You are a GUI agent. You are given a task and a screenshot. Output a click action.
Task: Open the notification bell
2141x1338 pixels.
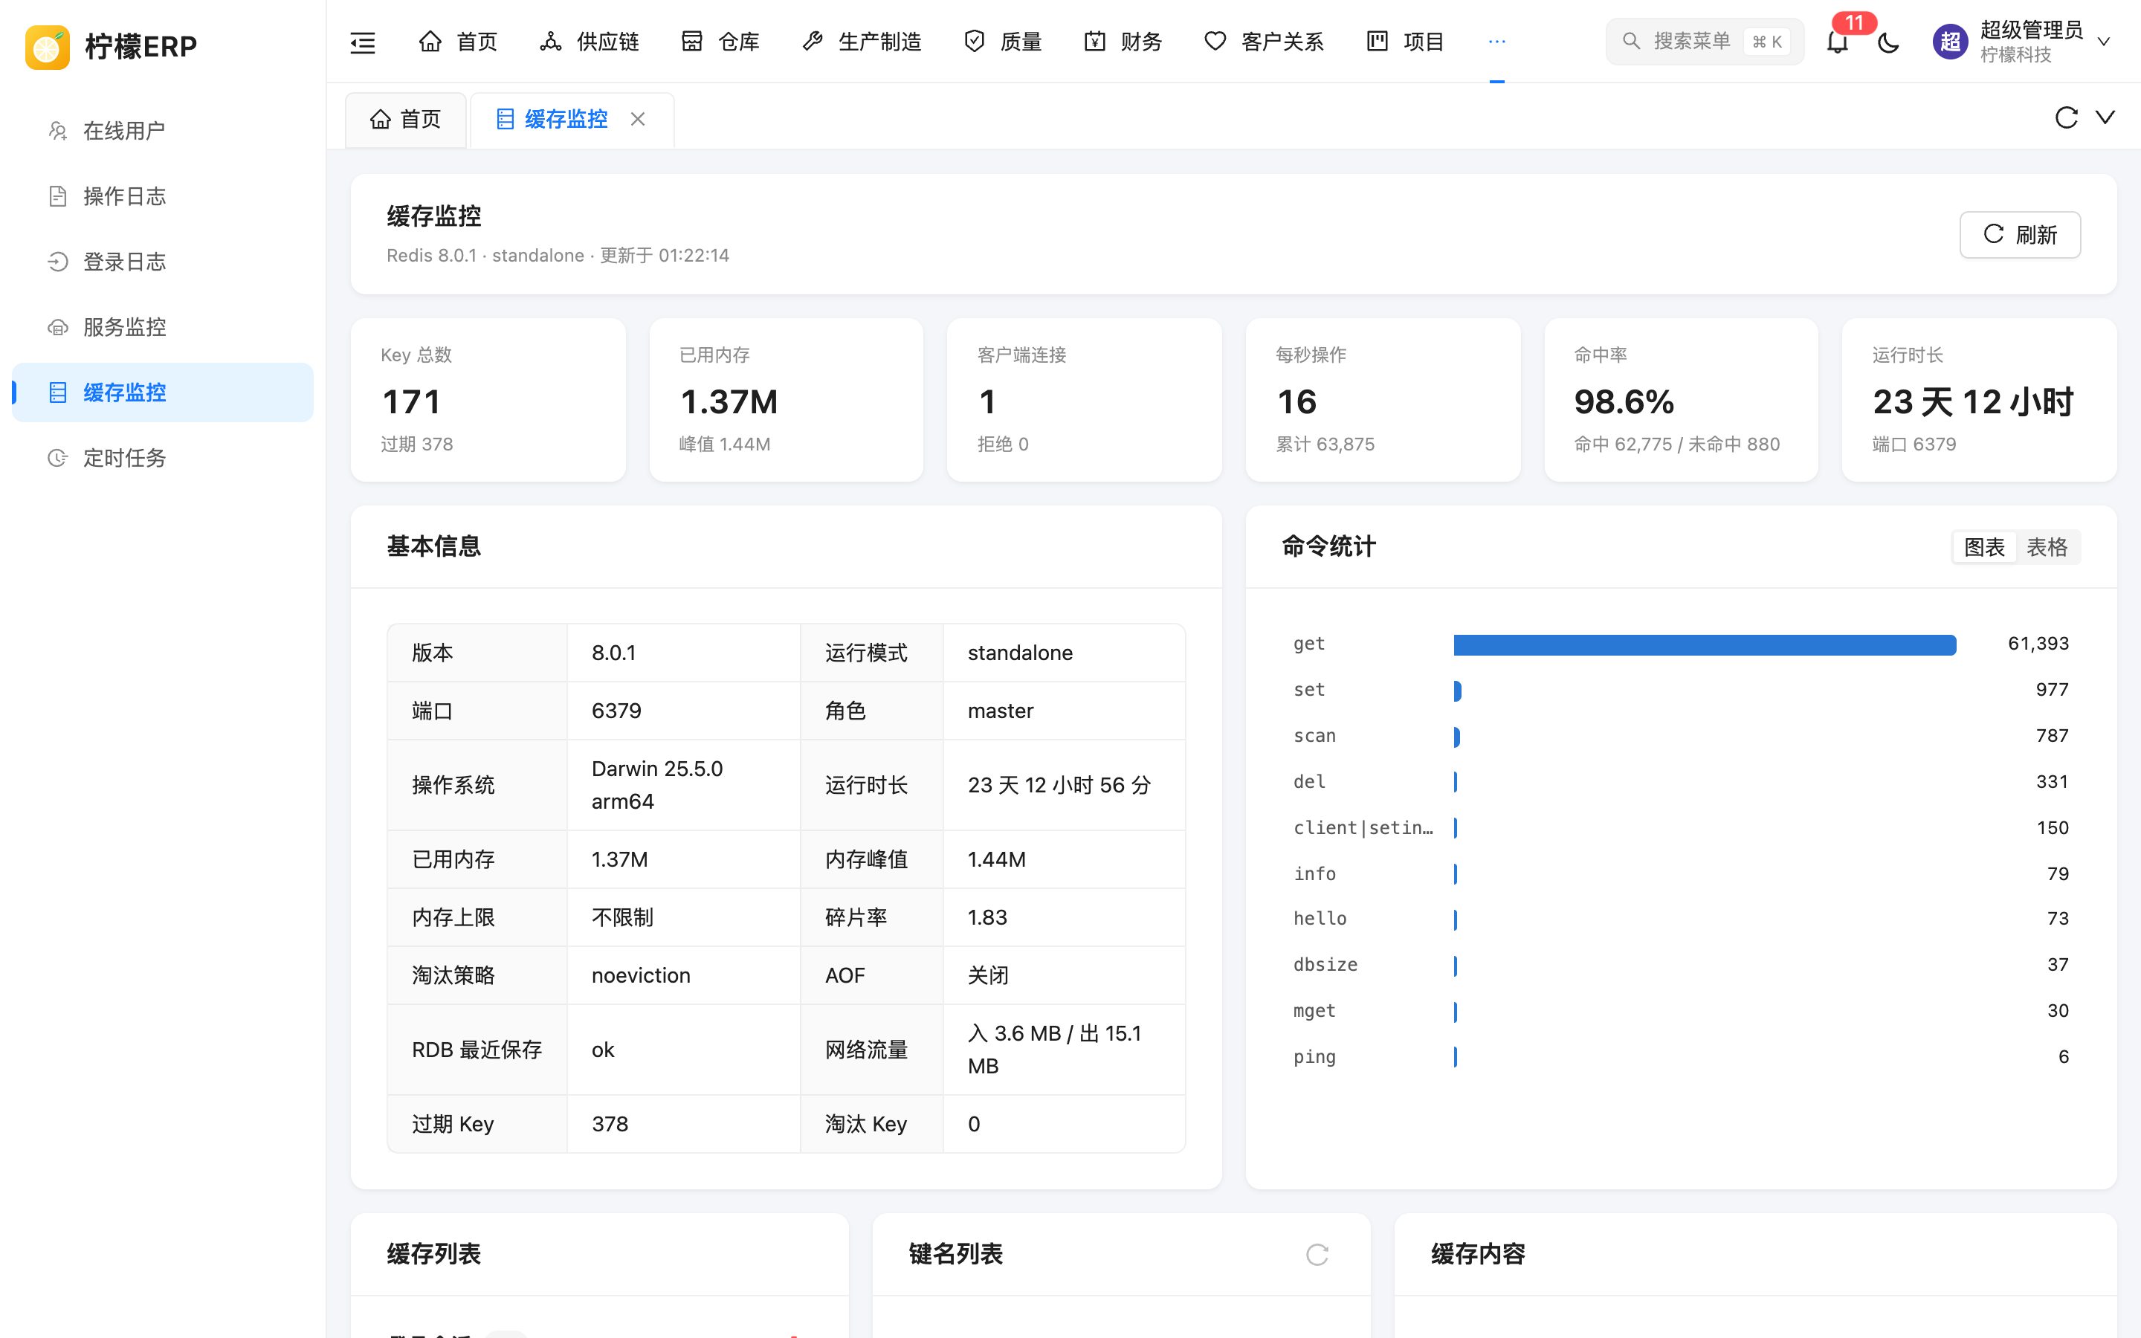1838,42
